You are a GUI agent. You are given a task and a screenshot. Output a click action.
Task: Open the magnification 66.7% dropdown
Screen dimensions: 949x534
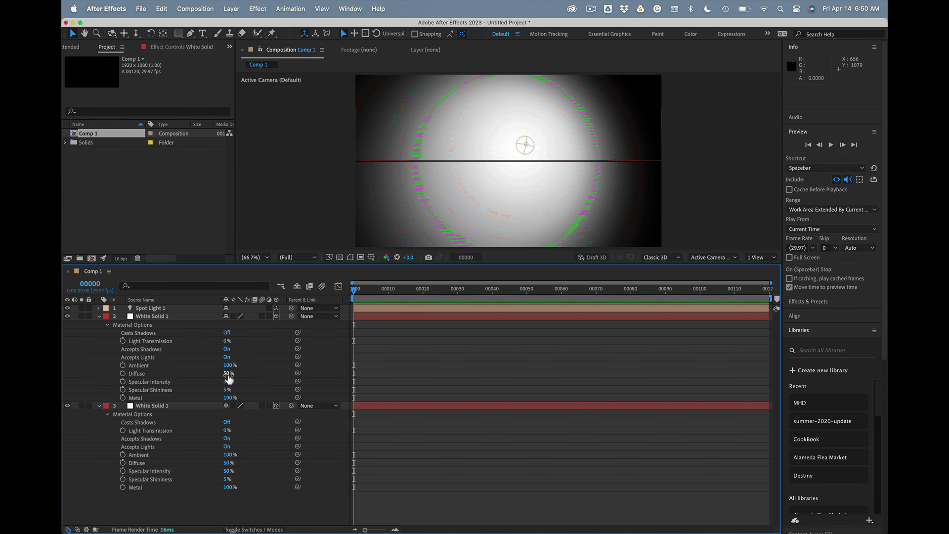(x=255, y=257)
